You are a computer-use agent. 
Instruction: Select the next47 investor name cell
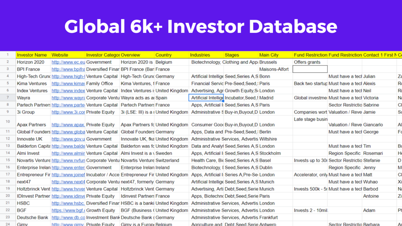click(x=33, y=182)
